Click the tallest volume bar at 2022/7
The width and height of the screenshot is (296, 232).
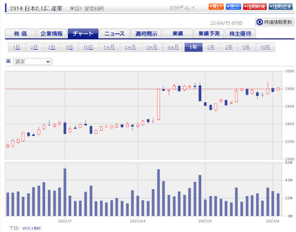pos(65,192)
